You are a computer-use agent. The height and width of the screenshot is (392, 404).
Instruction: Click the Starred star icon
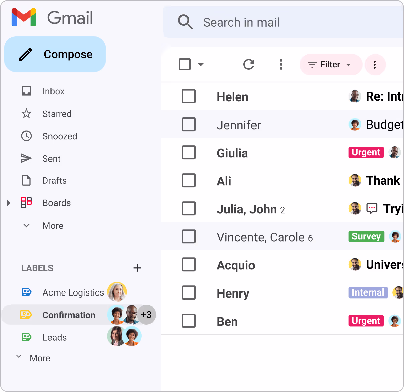tap(26, 114)
